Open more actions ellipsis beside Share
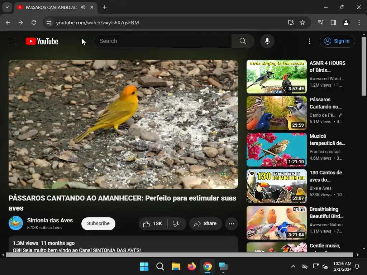 (x=232, y=224)
